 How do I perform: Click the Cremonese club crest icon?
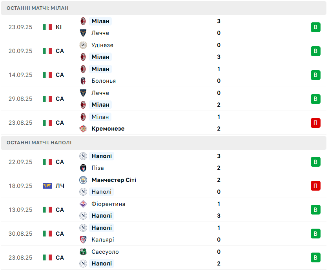coord(83,129)
